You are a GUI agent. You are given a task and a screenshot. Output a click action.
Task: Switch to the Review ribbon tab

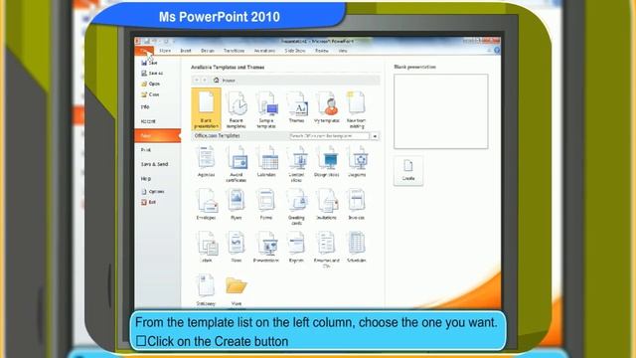coord(322,51)
